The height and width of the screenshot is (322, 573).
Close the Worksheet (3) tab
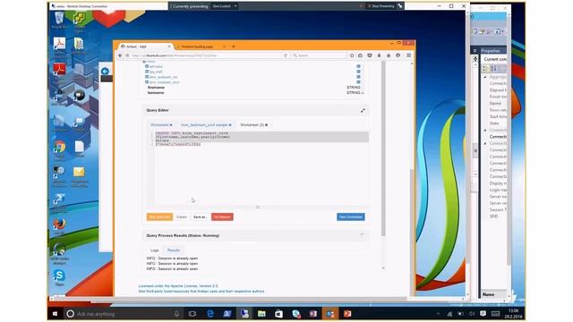point(267,125)
